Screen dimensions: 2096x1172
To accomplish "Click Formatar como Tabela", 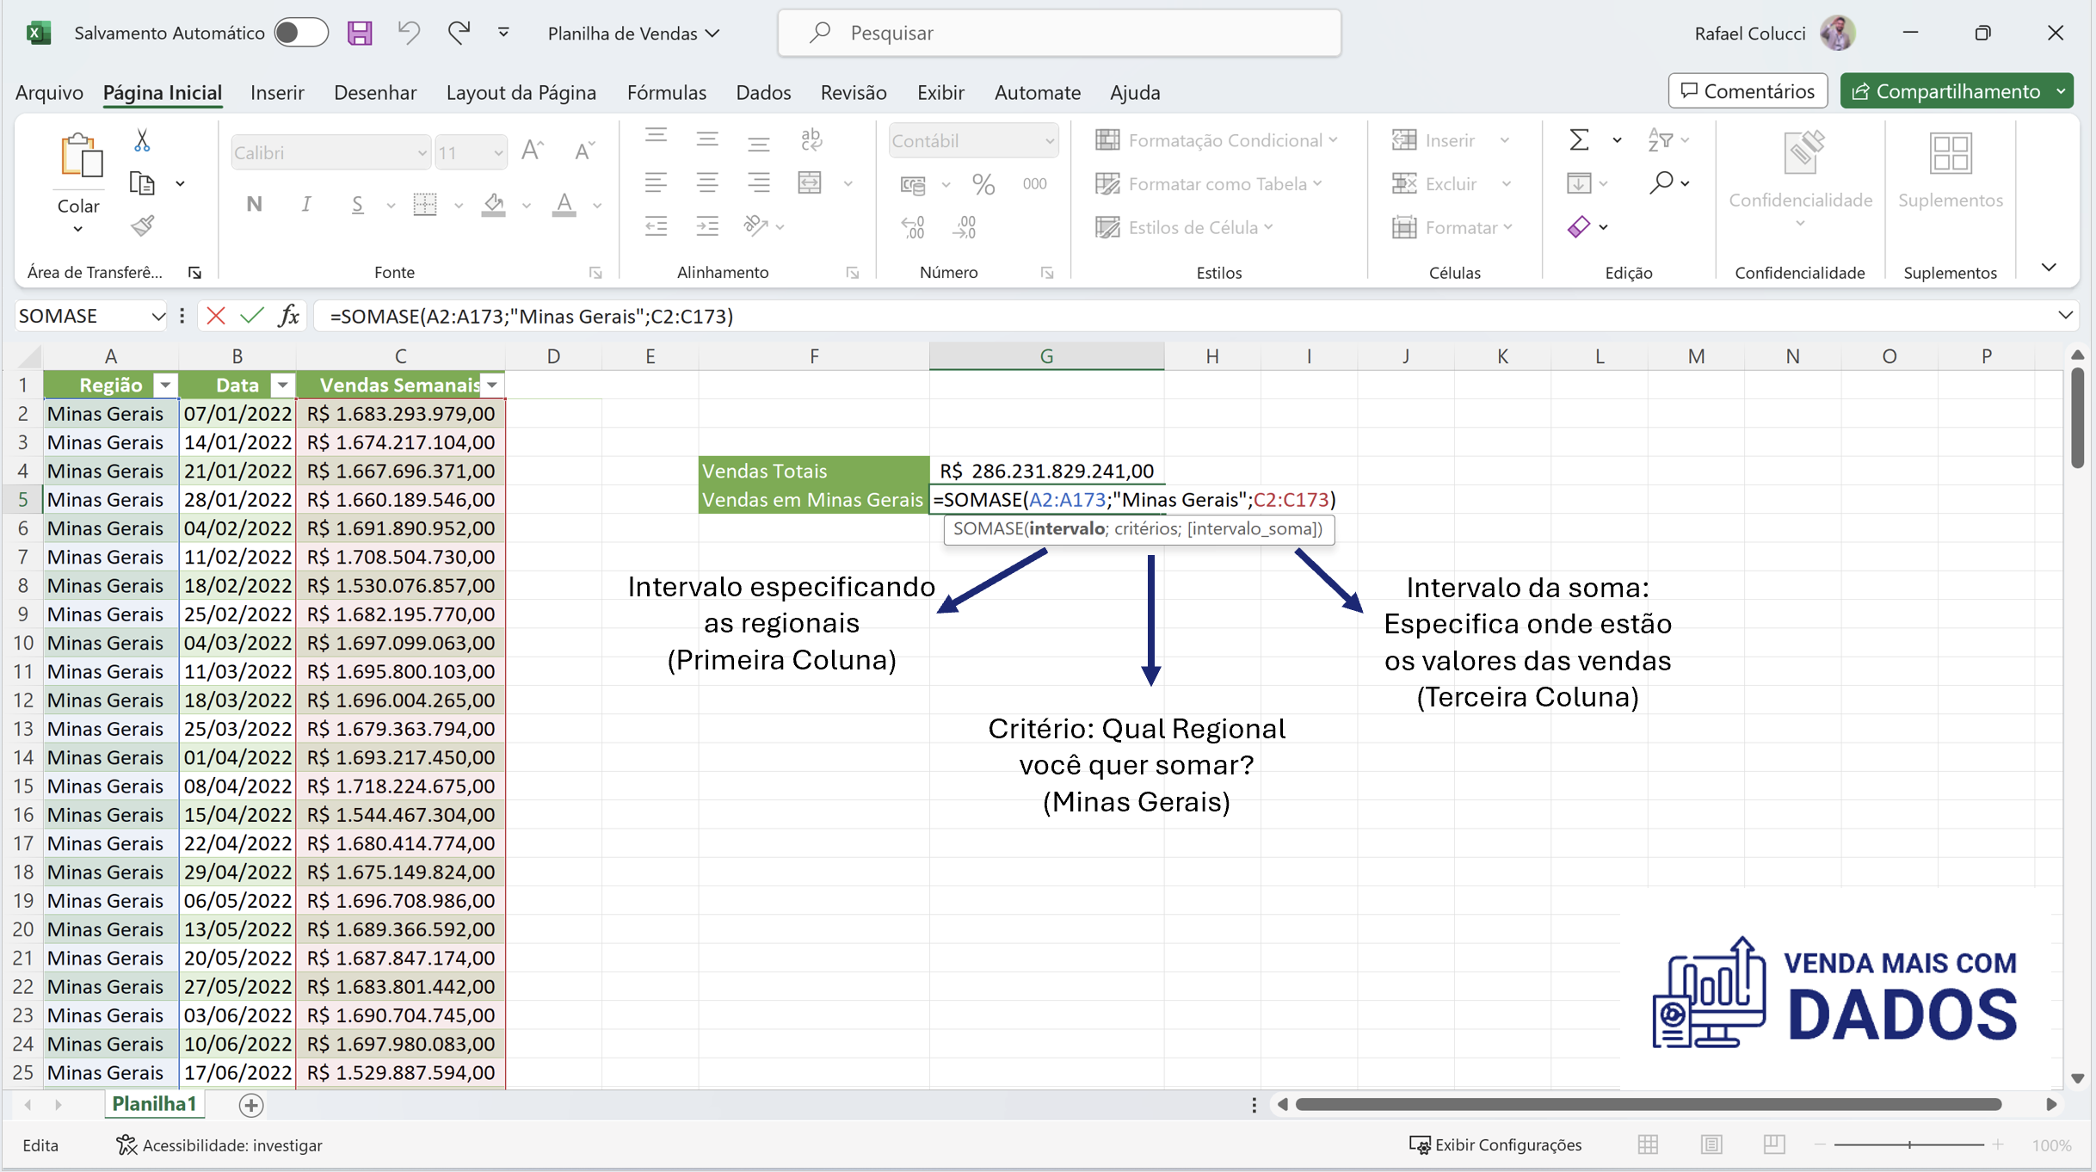I will [x=1208, y=183].
